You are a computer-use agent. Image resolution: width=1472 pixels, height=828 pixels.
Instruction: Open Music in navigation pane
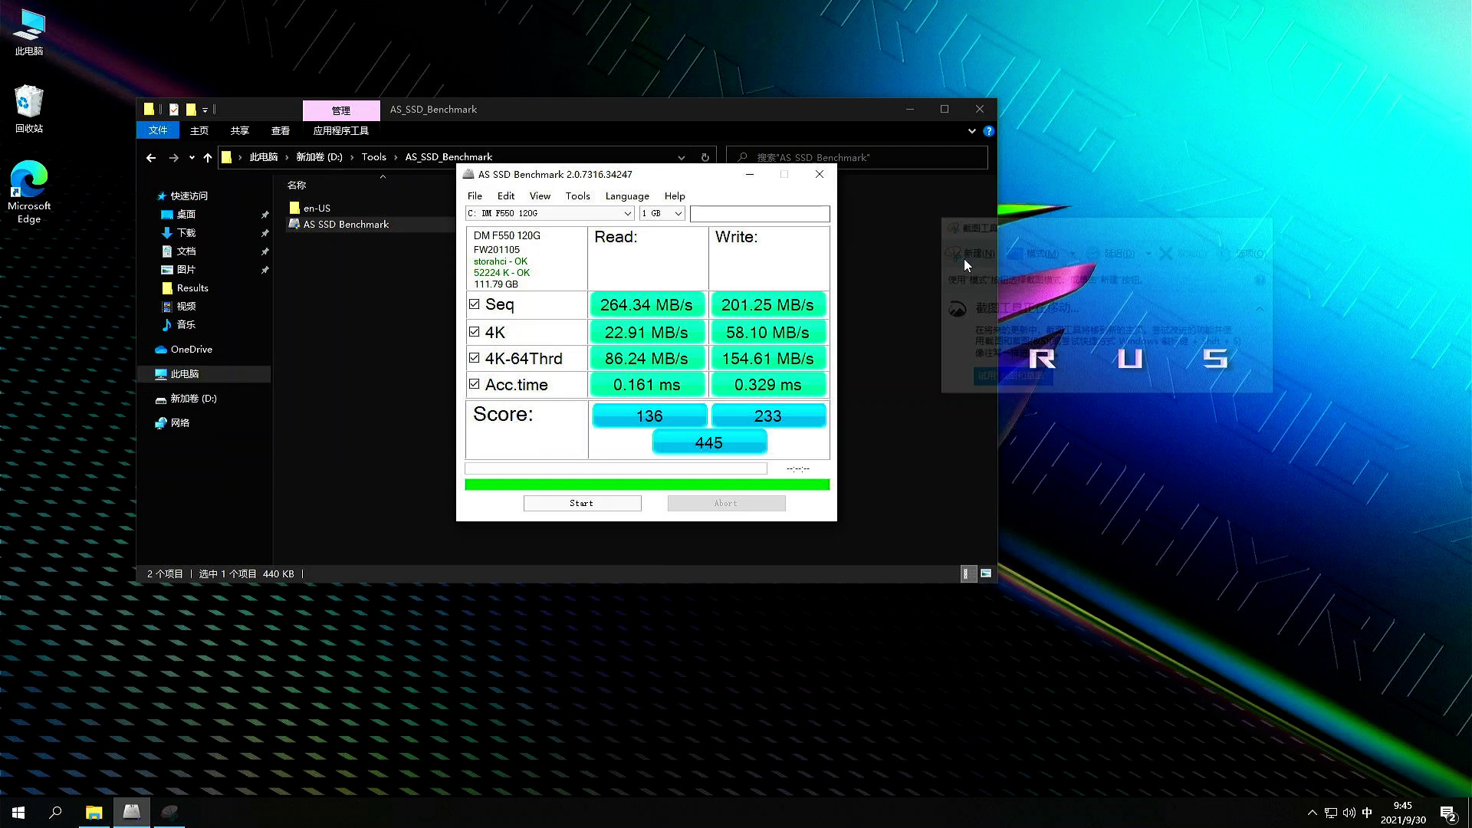pos(186,325)
